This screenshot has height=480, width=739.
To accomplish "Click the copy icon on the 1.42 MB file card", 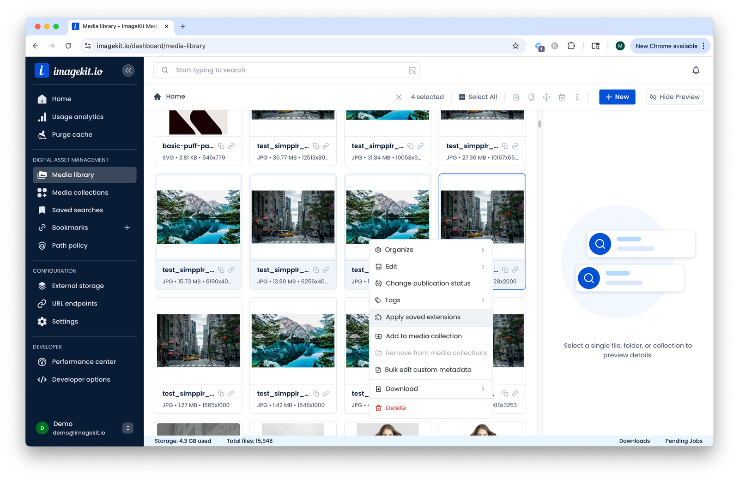I will [316, 393].
